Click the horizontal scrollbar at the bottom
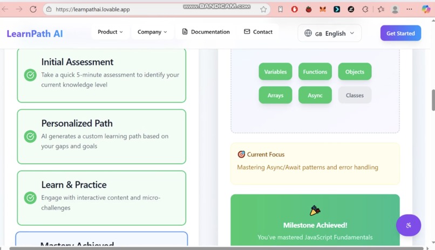The width and height of the screenshot is (435, 250). coord(216,248)
